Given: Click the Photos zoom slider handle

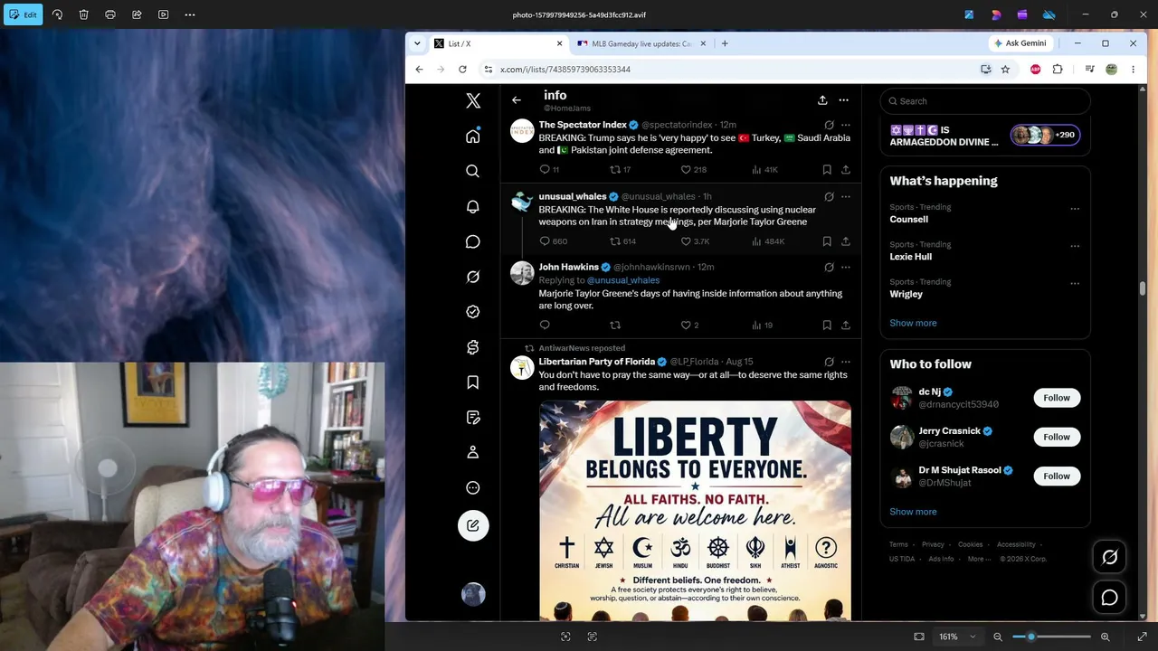Looking at the screenshot, I should (x=1030, y=637).
